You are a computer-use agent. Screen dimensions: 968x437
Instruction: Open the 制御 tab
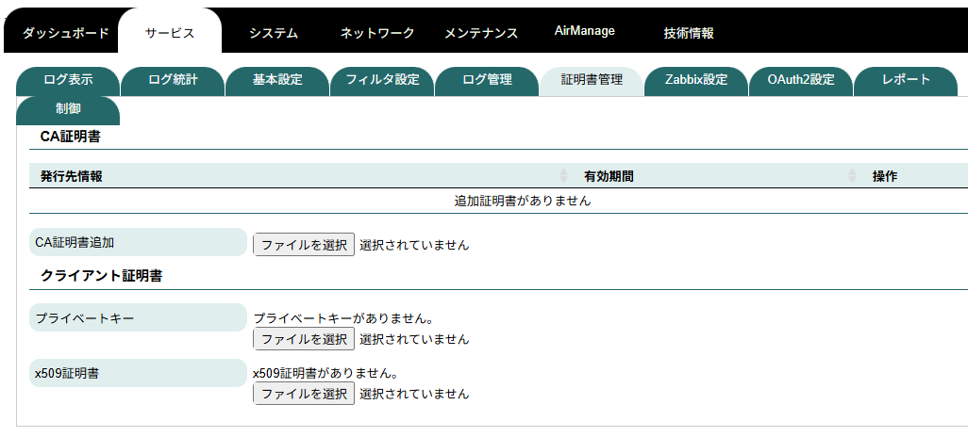(68, 110)
